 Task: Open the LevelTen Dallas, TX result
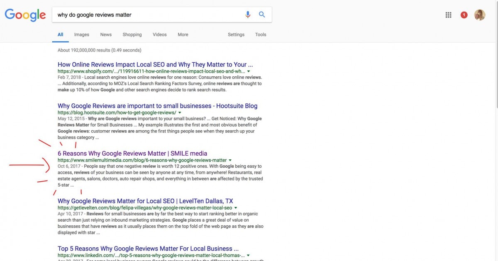coord(145,201)
